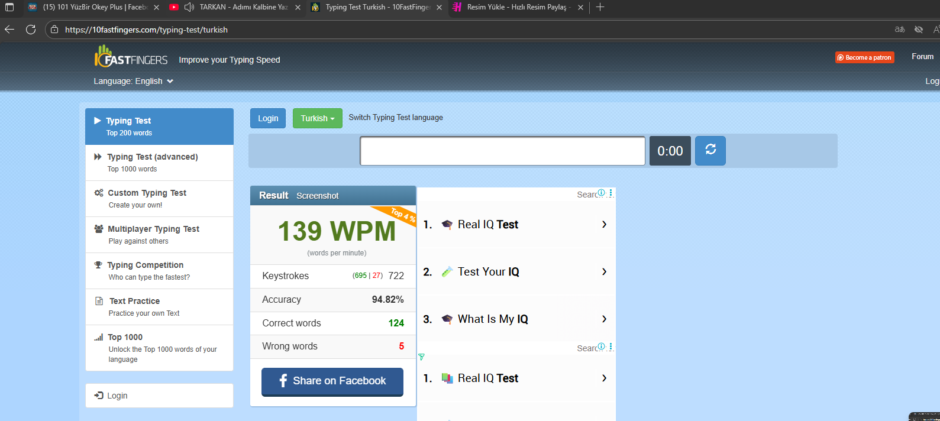
Task: Open Typing Test (advanced) menu item
Action: pos(159,163)
